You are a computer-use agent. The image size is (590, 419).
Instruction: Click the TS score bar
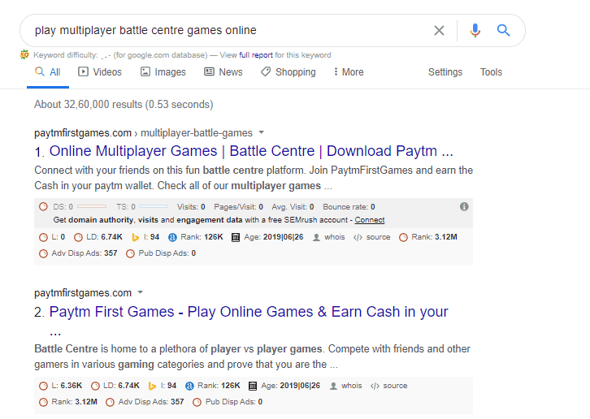[x=154, y=206]
